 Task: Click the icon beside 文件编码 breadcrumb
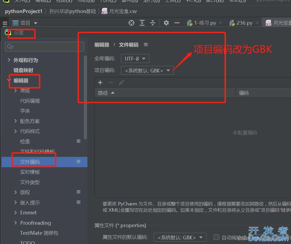[x=146, y=45]
